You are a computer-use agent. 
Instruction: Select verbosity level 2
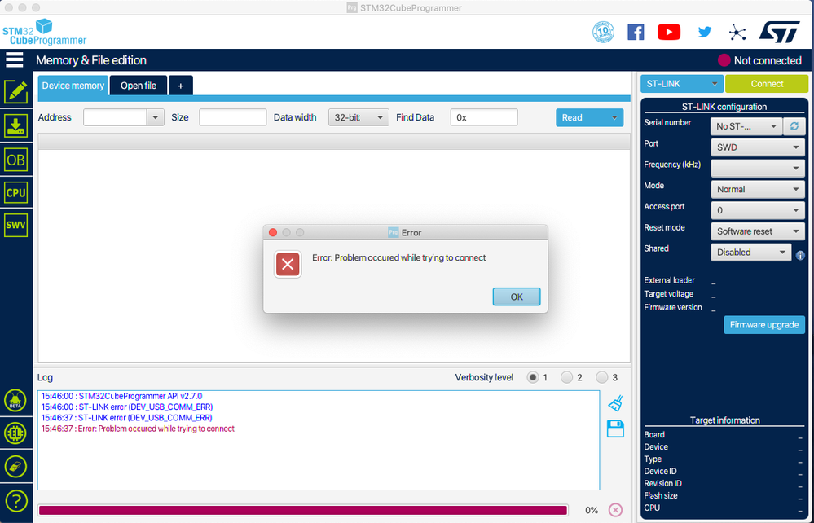tap(567, 377)
